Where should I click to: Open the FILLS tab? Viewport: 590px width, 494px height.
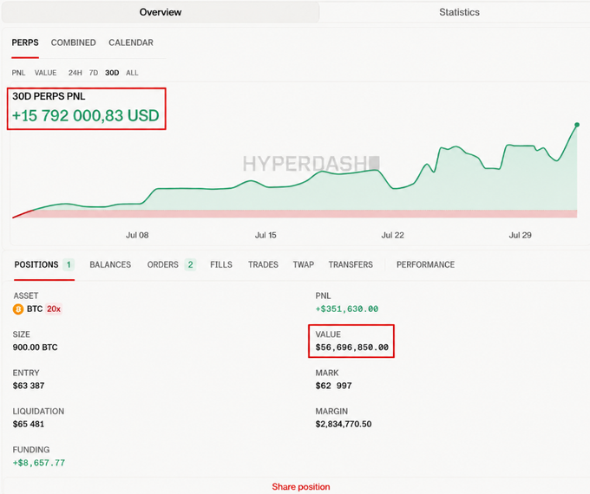pos(221,264)
